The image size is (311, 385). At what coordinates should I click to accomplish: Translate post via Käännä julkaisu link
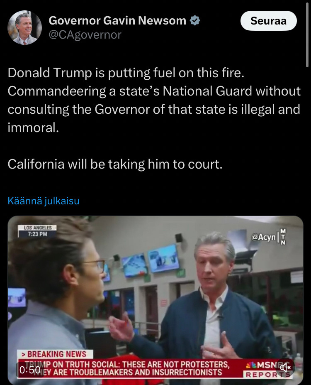tap(44, 201)
